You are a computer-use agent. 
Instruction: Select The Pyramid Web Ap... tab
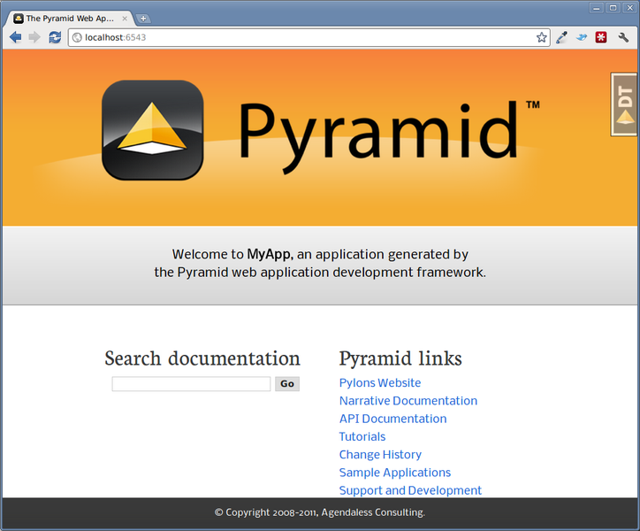[70, 19]
